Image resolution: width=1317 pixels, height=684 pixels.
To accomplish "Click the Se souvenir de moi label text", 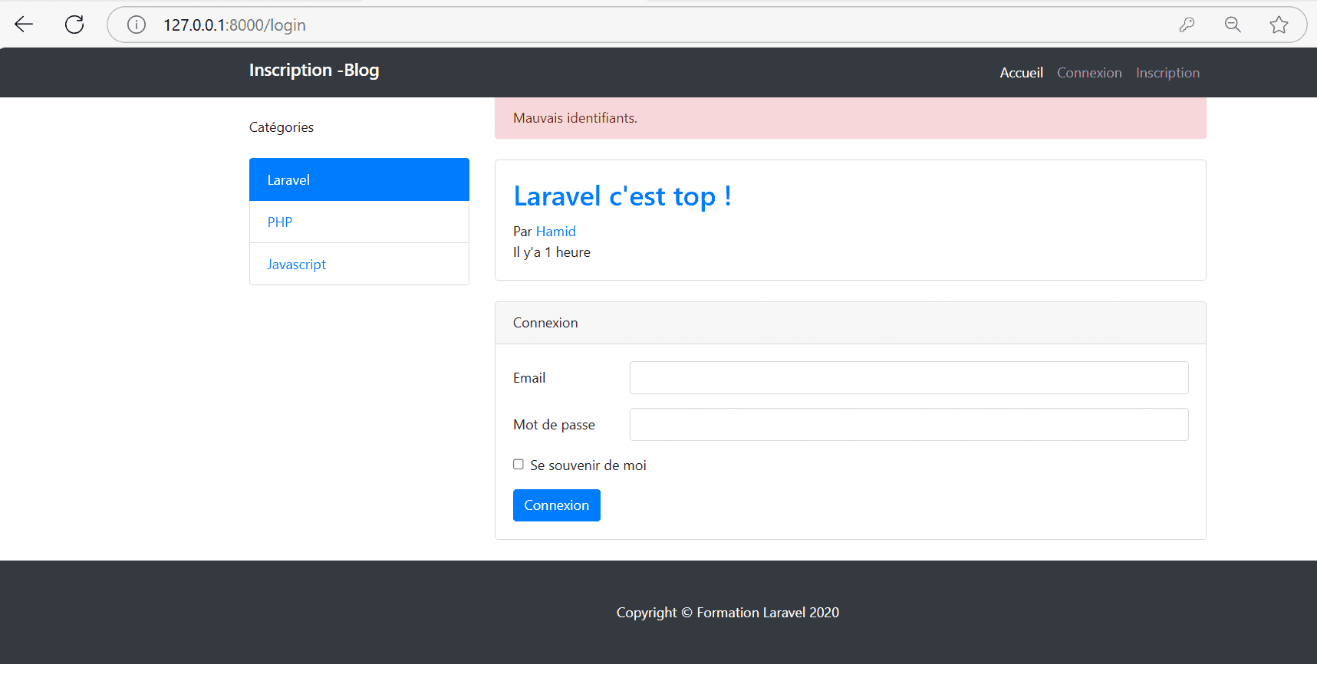I will (588, 465).
